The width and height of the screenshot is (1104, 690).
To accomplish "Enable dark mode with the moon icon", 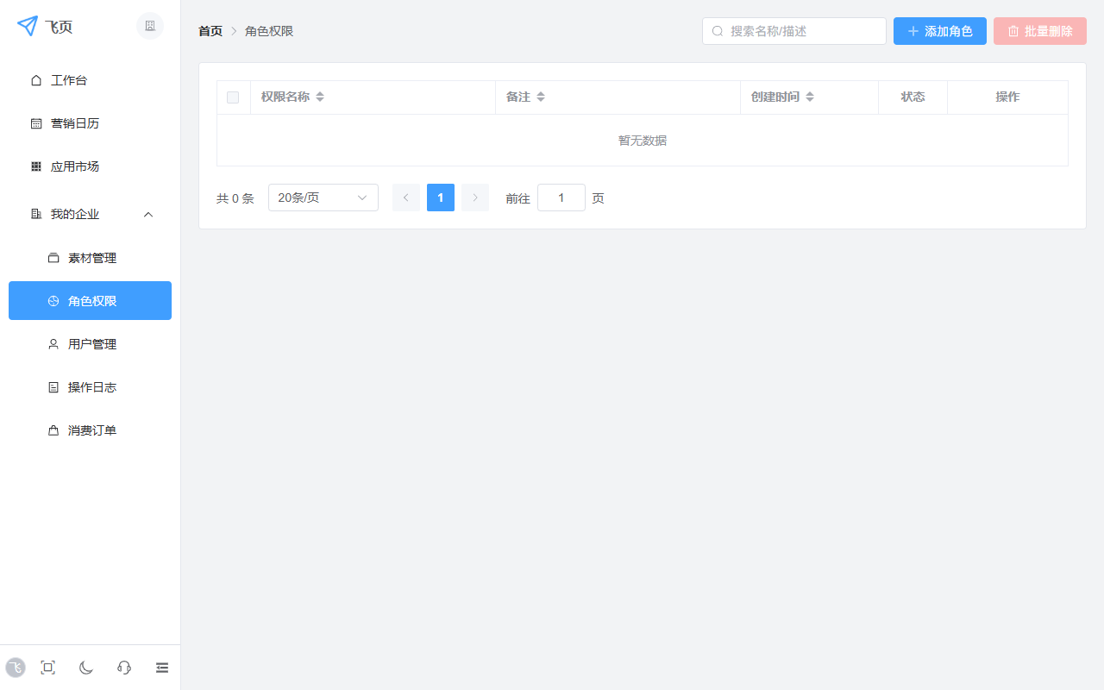I will tap(85, 667).
